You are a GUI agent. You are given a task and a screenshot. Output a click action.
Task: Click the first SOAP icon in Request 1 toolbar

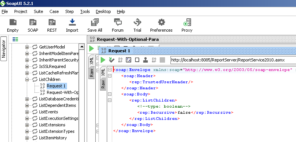tap(120, 60)
